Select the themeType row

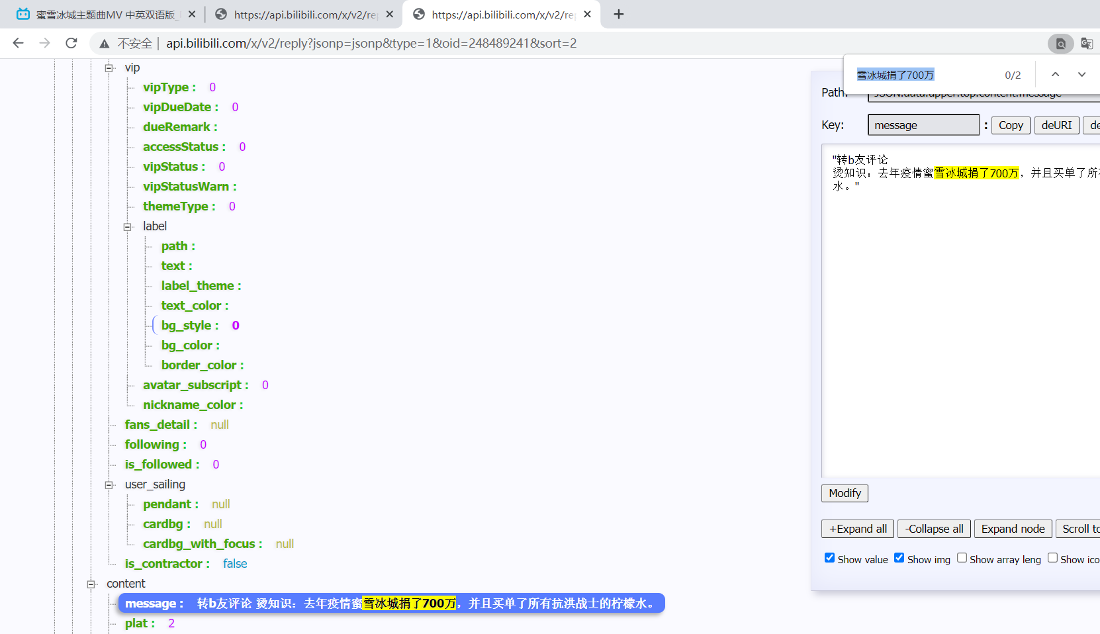coord(189,206)
